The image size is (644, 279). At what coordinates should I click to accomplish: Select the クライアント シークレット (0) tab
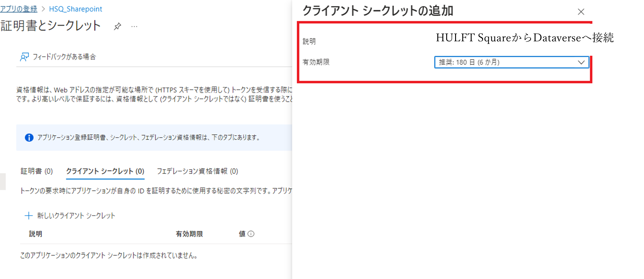pyautogui.click(x=105, y=171)
